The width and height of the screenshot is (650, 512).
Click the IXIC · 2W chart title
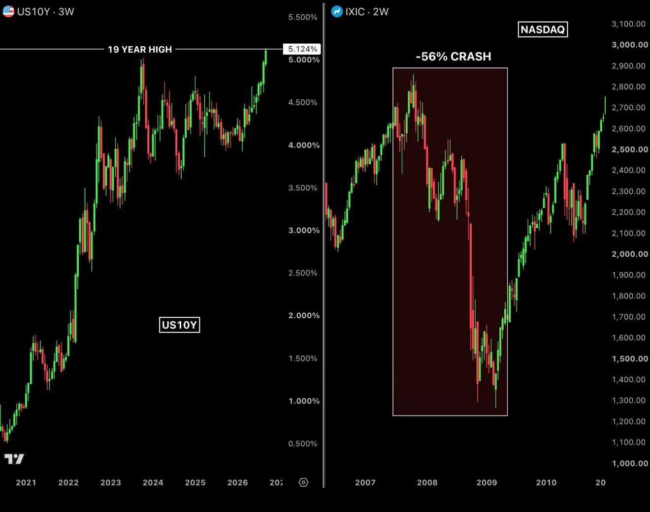(x=367, y=12)
